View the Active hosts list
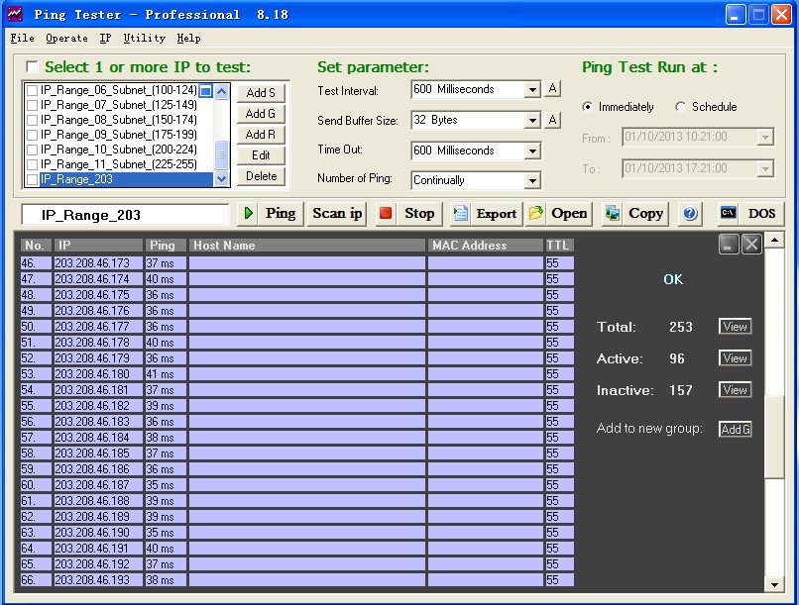799x605 pixels. point(735,358)
